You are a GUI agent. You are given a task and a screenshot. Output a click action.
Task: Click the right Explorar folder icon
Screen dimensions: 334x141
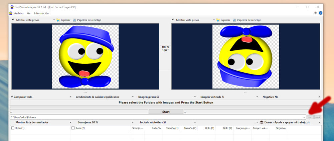[x=218, y=20]
